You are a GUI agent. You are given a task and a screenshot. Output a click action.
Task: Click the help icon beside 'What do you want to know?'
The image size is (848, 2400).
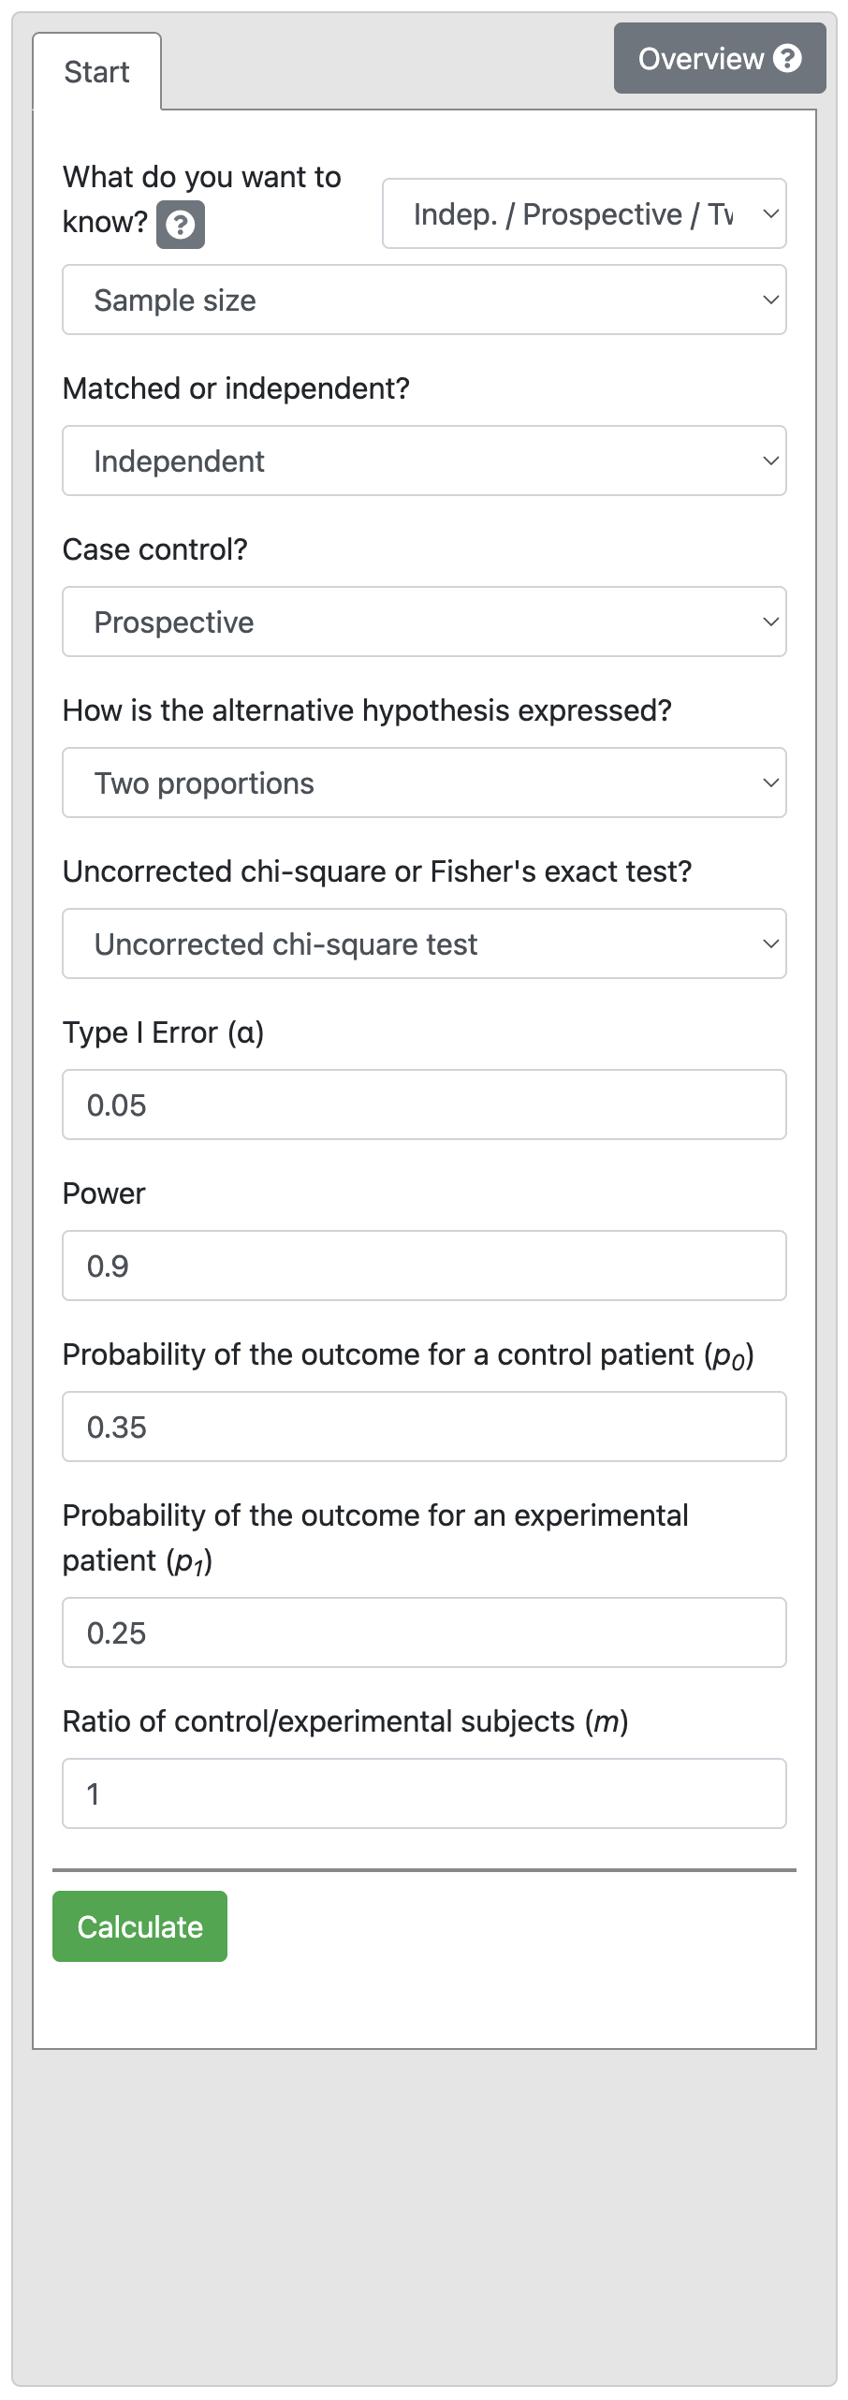(180, 225)
